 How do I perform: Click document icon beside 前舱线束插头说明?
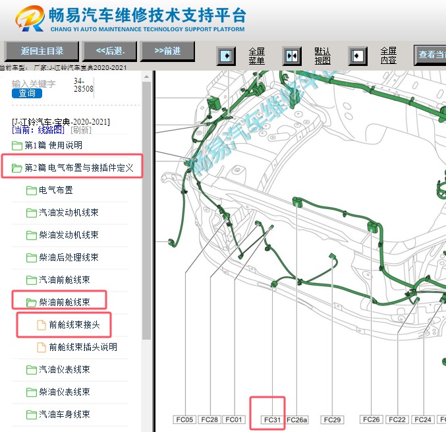click(42, 348)
